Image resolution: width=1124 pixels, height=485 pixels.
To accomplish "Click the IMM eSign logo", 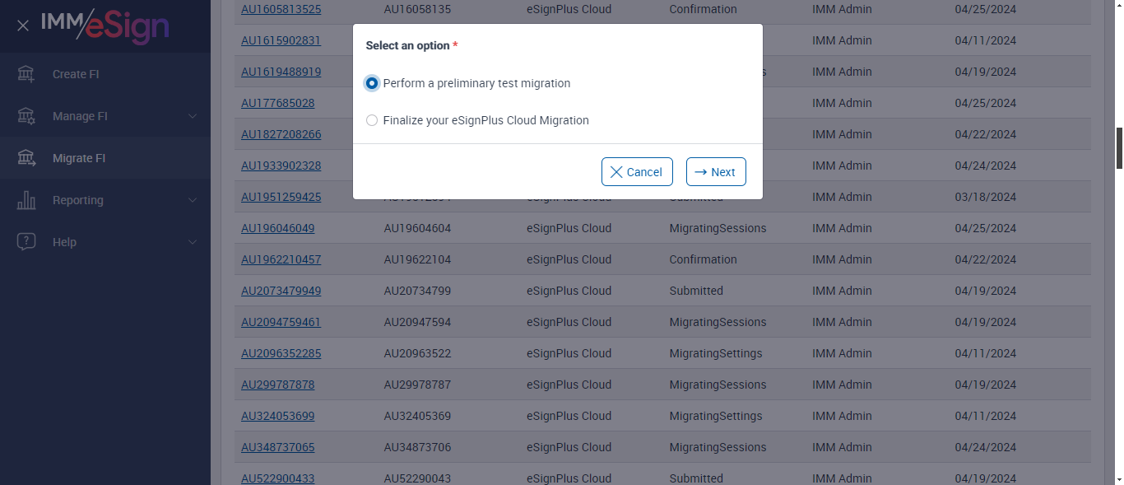I will click(x=105, y=26).
